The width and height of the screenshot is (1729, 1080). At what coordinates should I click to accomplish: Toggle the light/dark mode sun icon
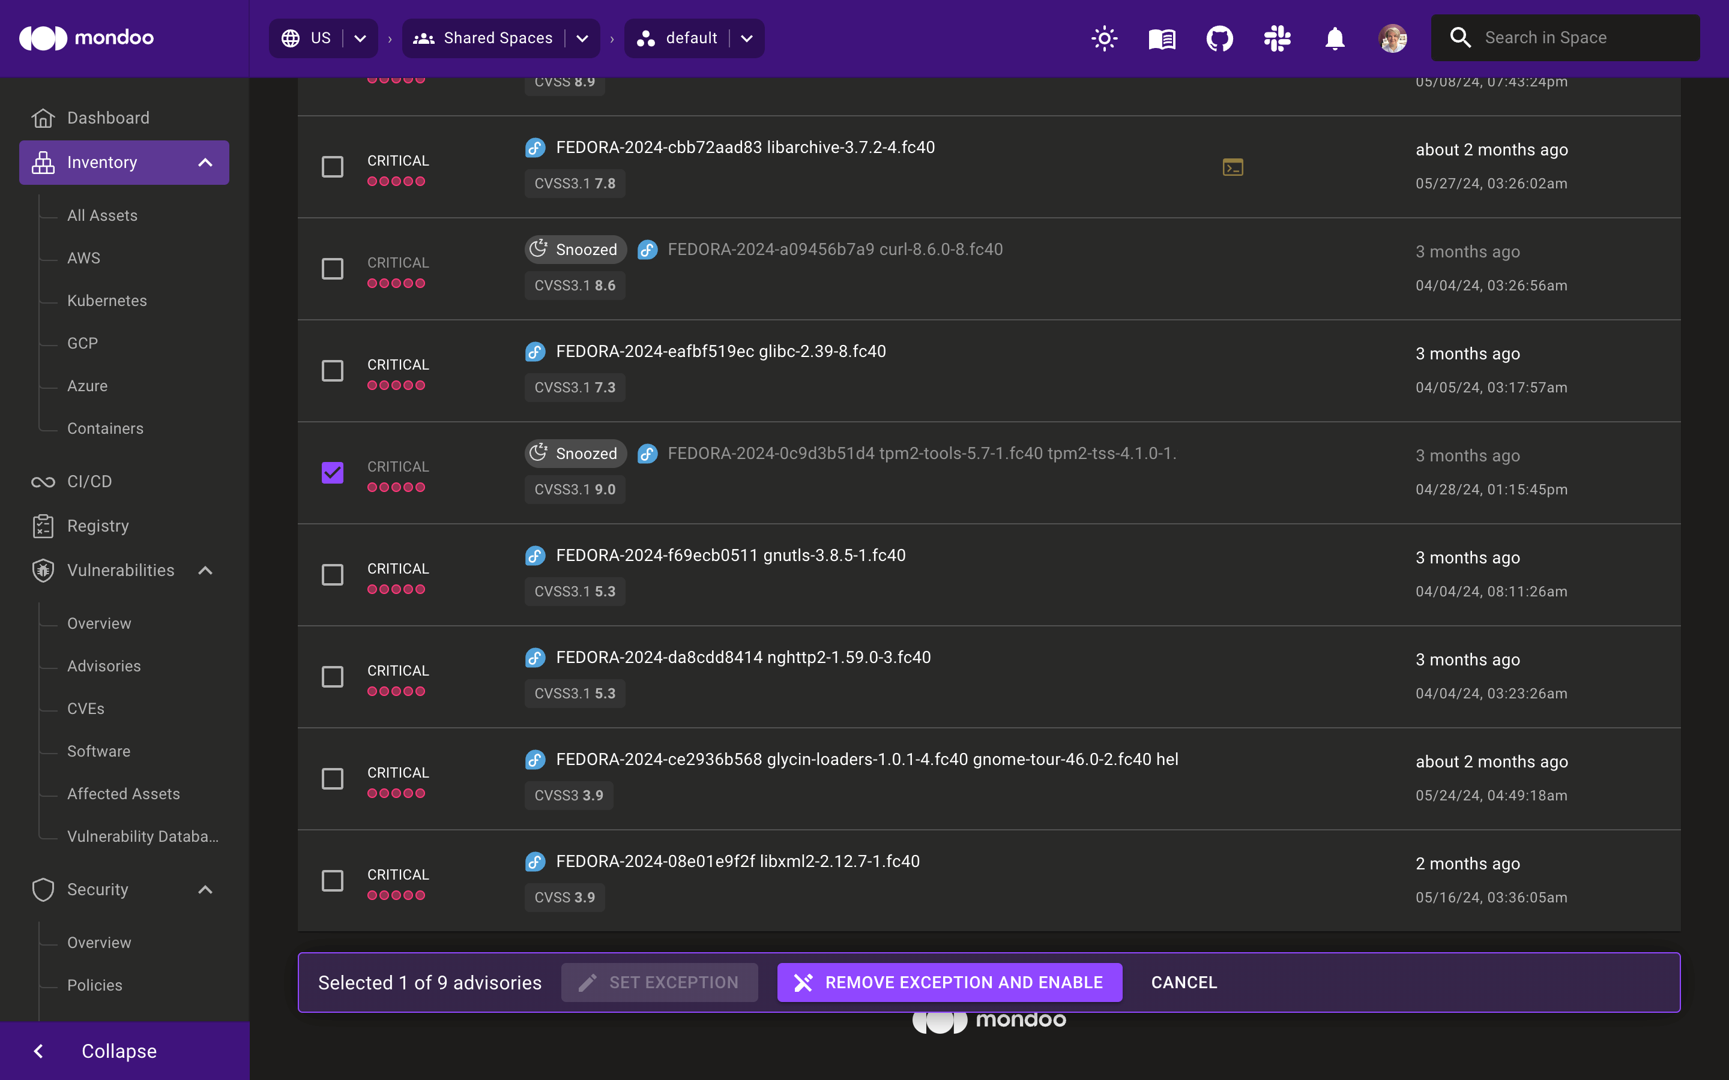pos(1104,37)
